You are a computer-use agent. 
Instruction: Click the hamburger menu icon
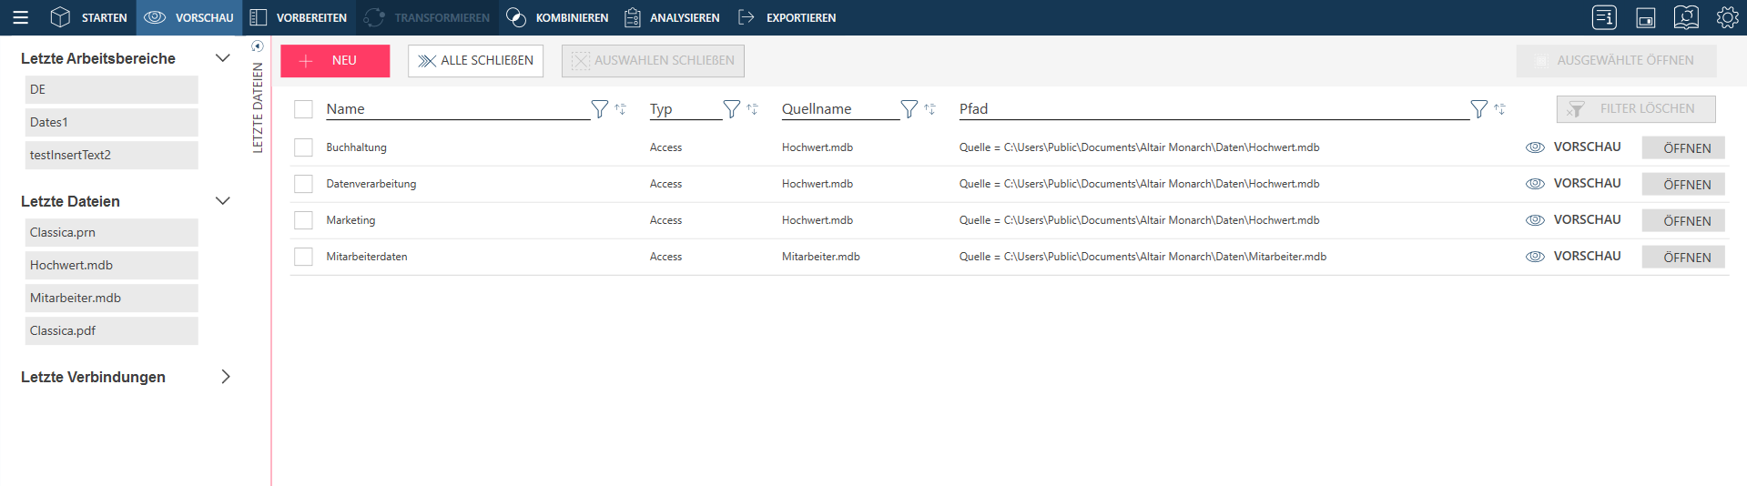click(x=20, y=17)
